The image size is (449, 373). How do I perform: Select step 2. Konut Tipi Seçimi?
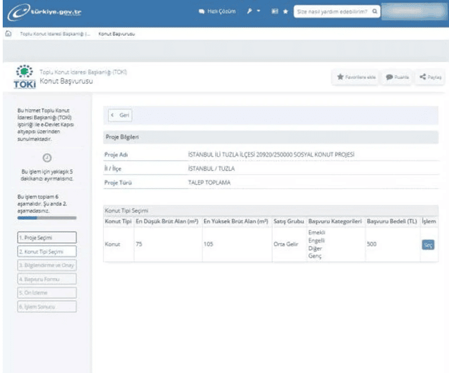(47, 252)
